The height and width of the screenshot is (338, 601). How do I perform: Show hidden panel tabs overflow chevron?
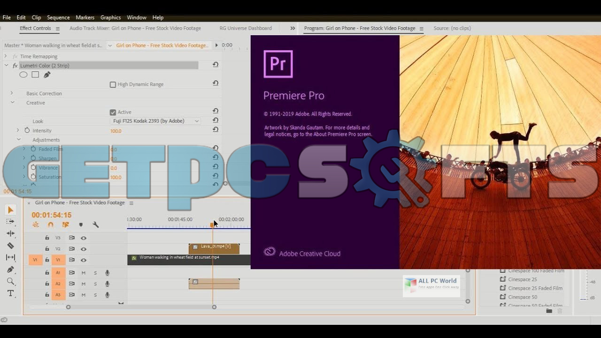pos(293,29)
